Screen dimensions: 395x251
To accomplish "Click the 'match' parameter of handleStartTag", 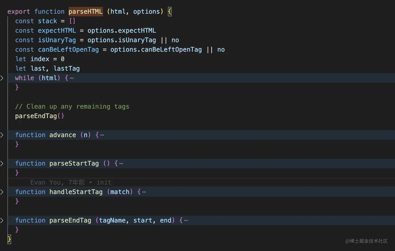I will point(120,192).
